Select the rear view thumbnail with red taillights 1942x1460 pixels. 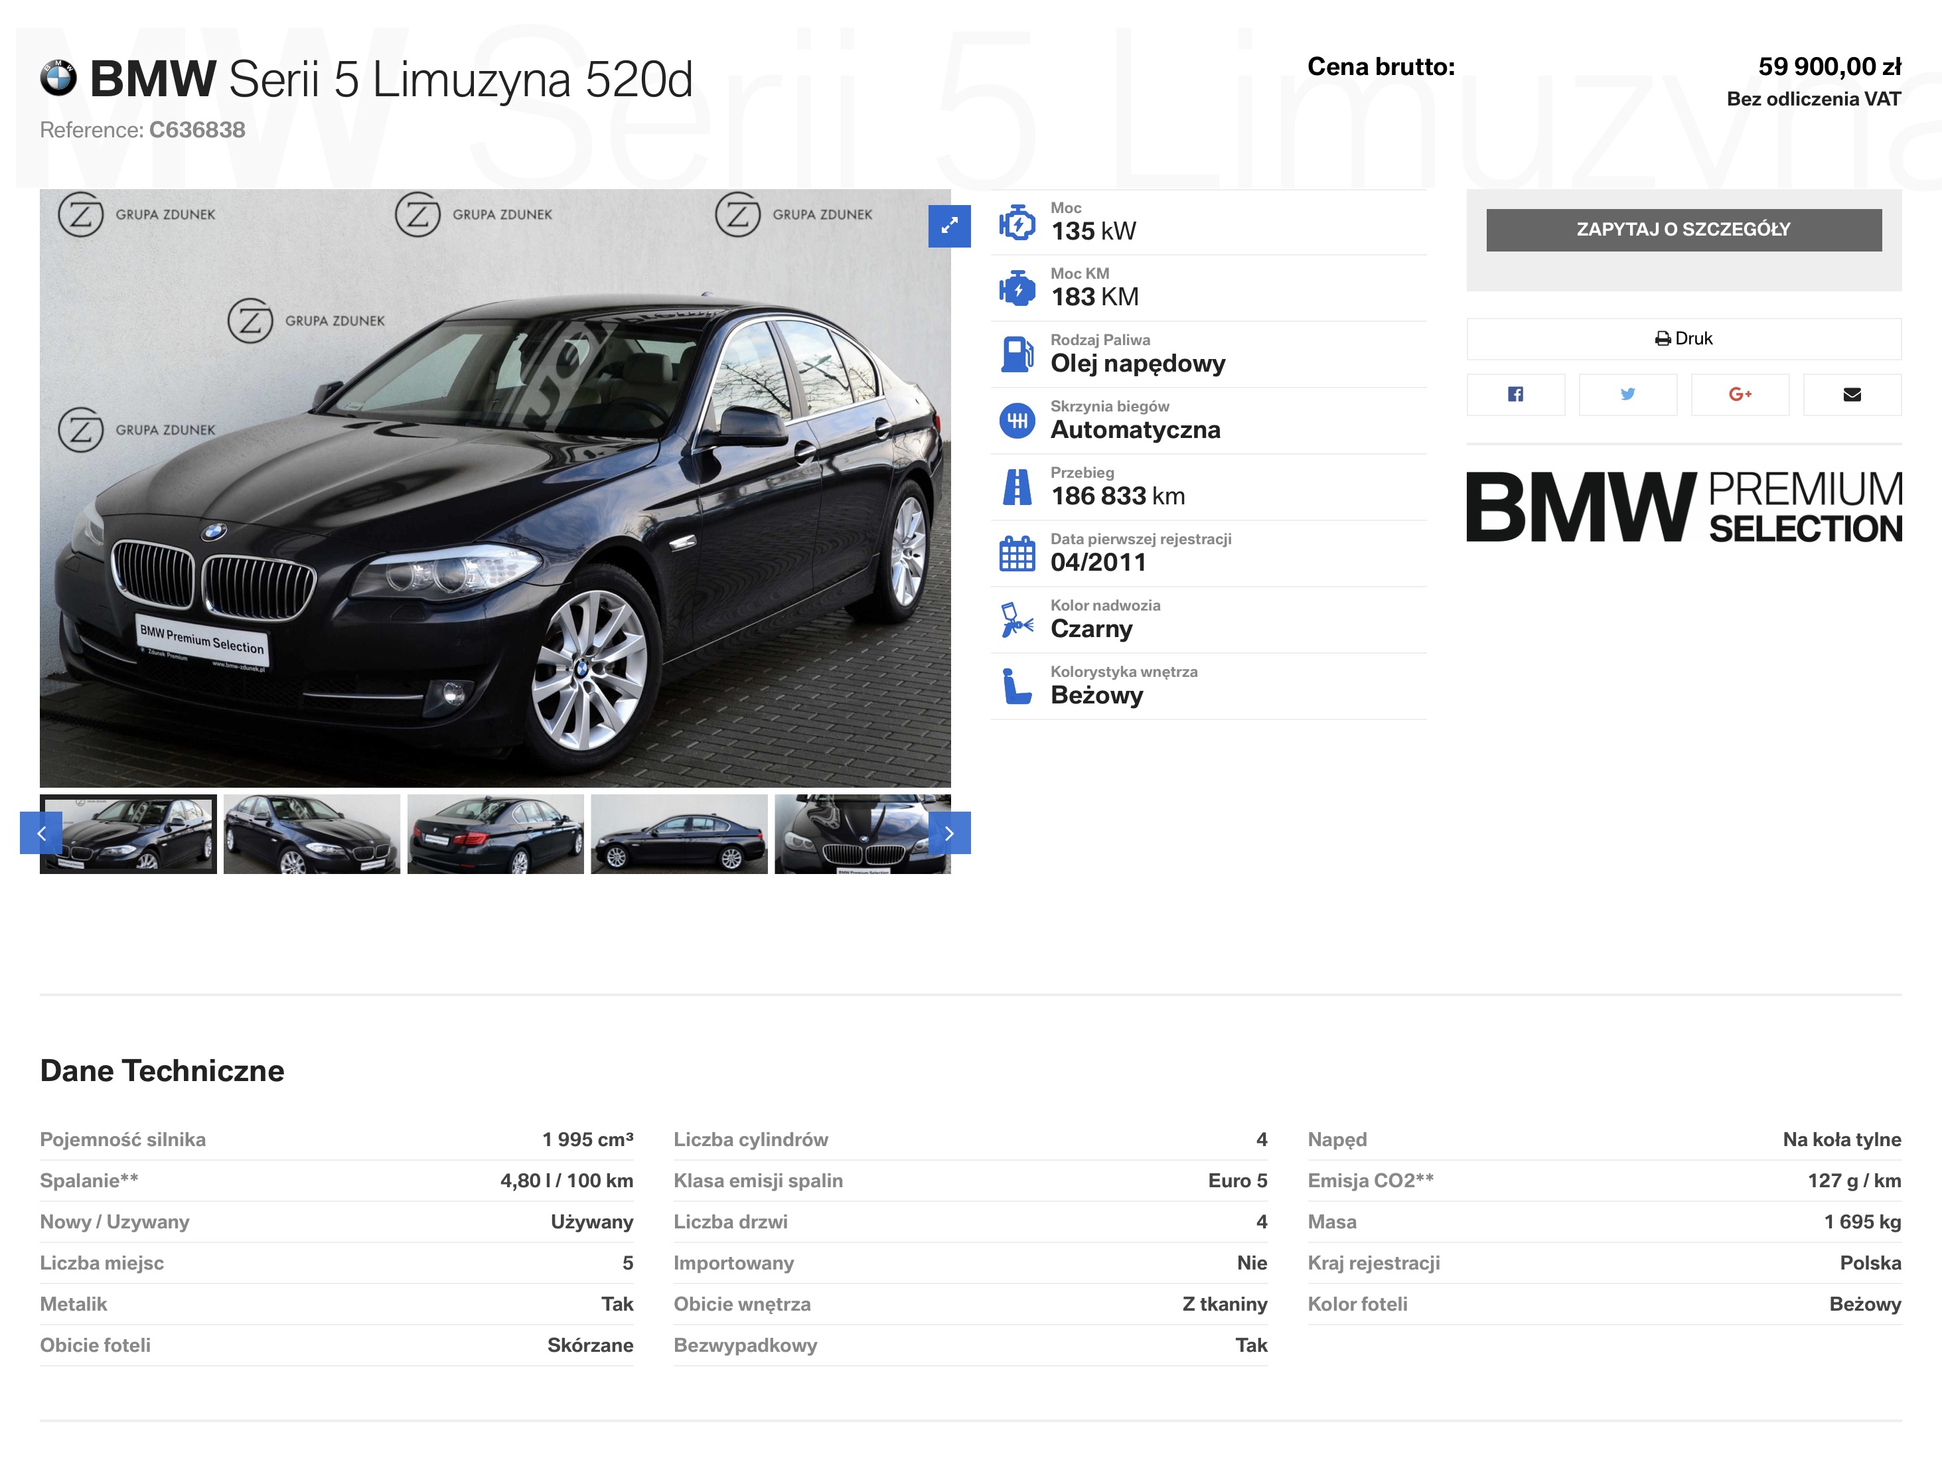[495, 834]
